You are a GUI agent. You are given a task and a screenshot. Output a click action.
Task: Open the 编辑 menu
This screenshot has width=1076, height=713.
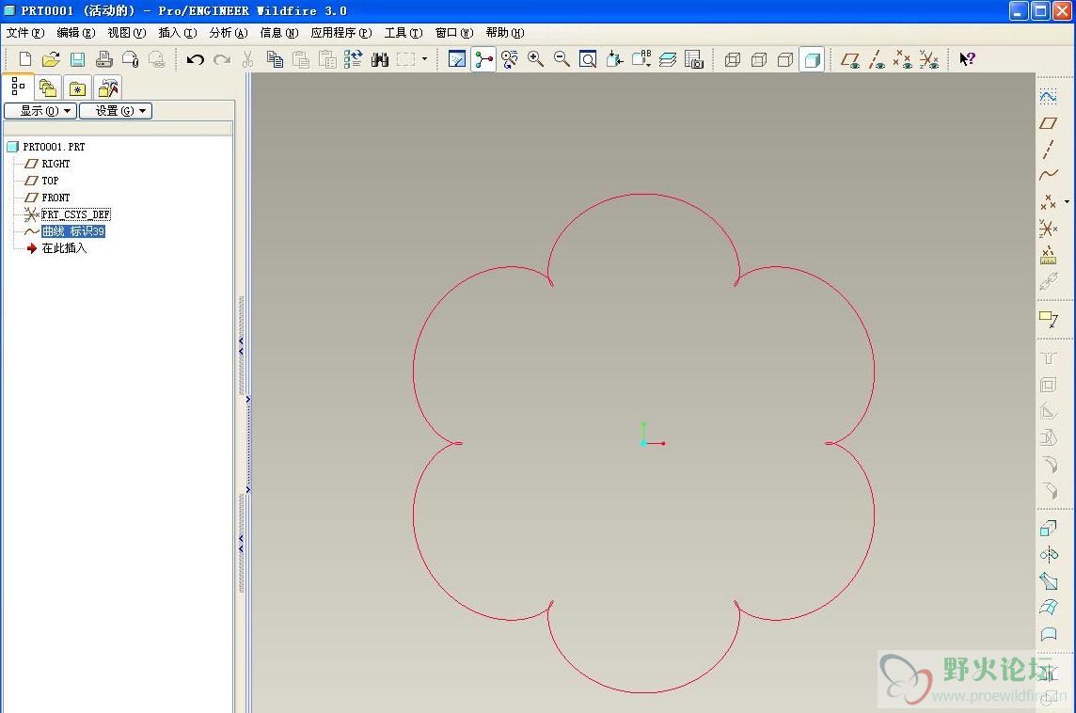(x=76, y=32)
